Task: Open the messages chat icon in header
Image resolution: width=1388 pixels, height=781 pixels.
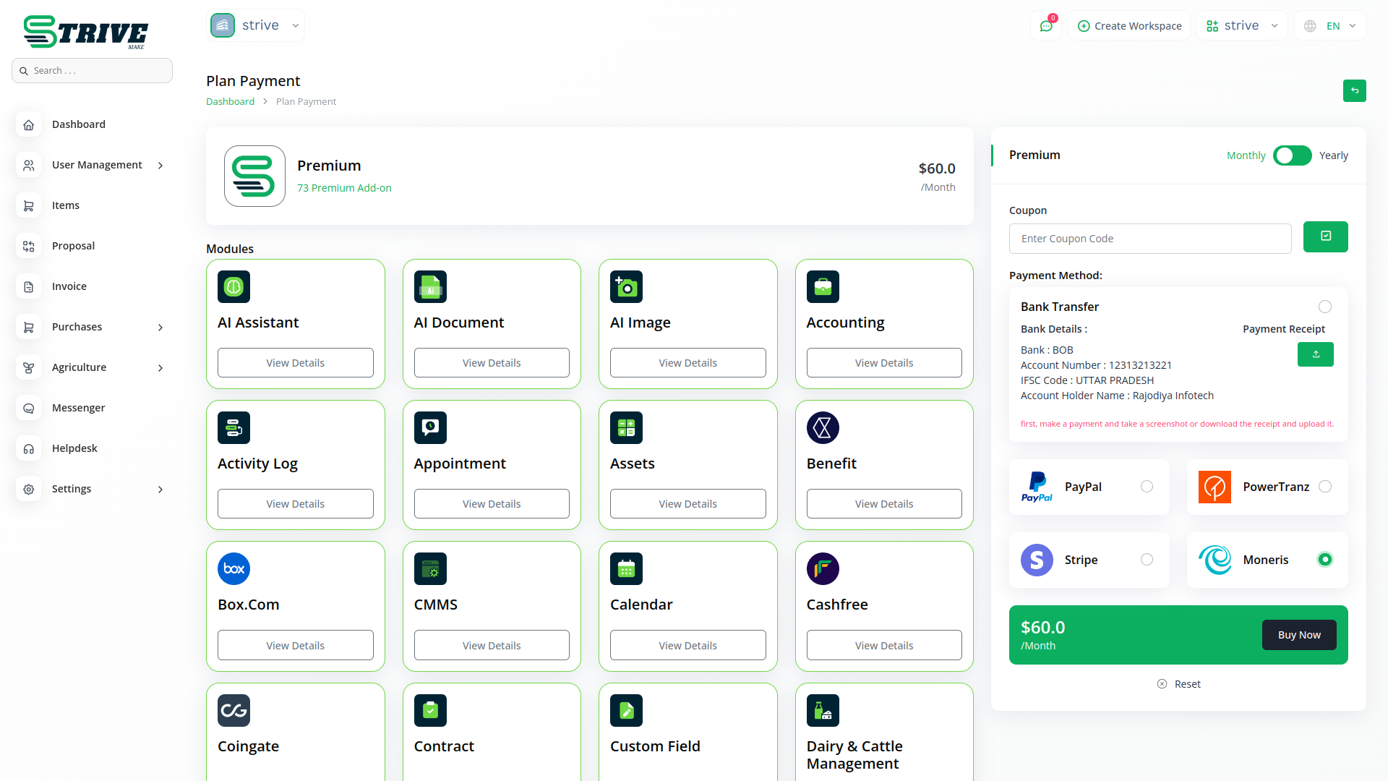Action: [x=1046, y=26]
